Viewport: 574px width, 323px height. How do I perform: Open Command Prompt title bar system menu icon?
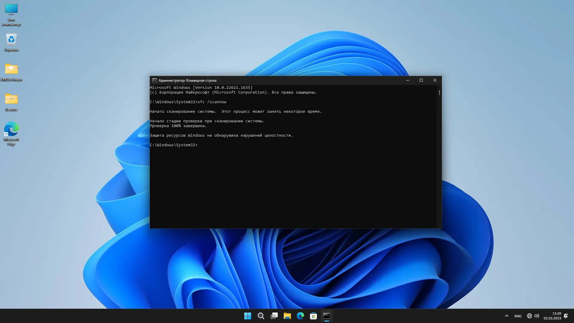point(154,80)
